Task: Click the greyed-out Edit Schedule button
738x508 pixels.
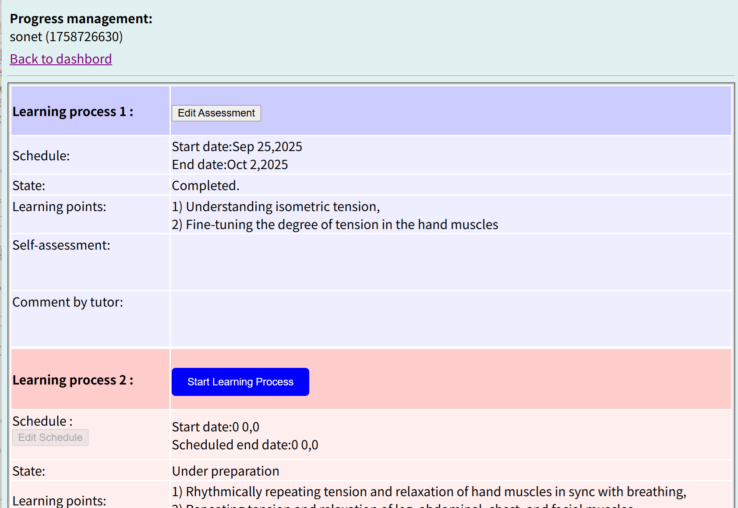Action: pyautogui.click(x=50, y=437)
